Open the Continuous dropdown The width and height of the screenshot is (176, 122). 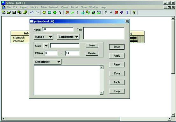pyautogui.click(x=68, y=37)
